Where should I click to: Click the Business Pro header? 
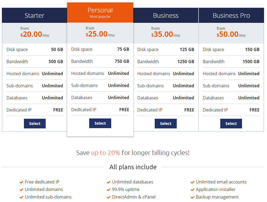tap(231, 15)
